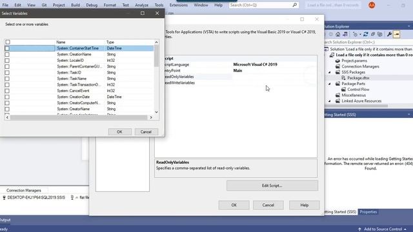The width and height of the screenshot is (413, 232).
Task: Click the search magnifier icon in the title bar
Action: pyautogui.click(x=294, y=5)
